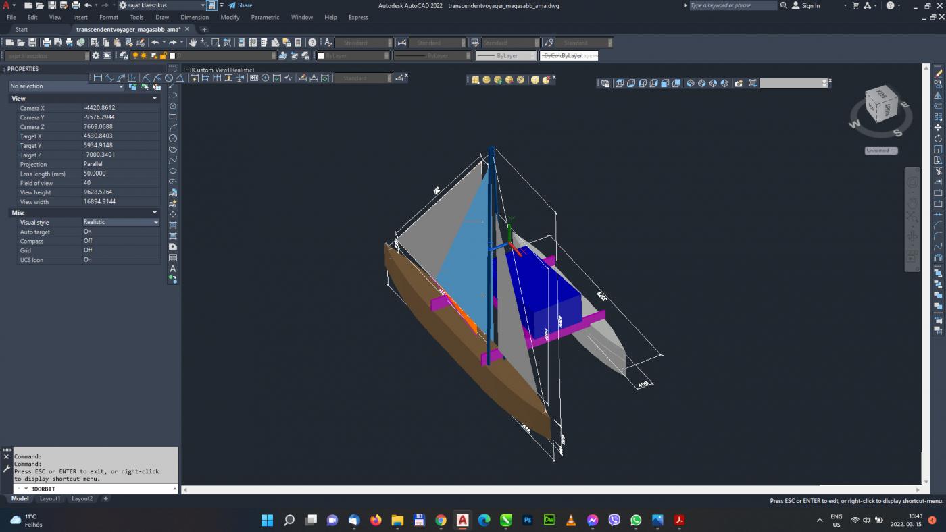Viewport: 946px width, 532px height.
Task: Open the No selection dropdown
Action: pyautogui.click(x=66, y=86)
